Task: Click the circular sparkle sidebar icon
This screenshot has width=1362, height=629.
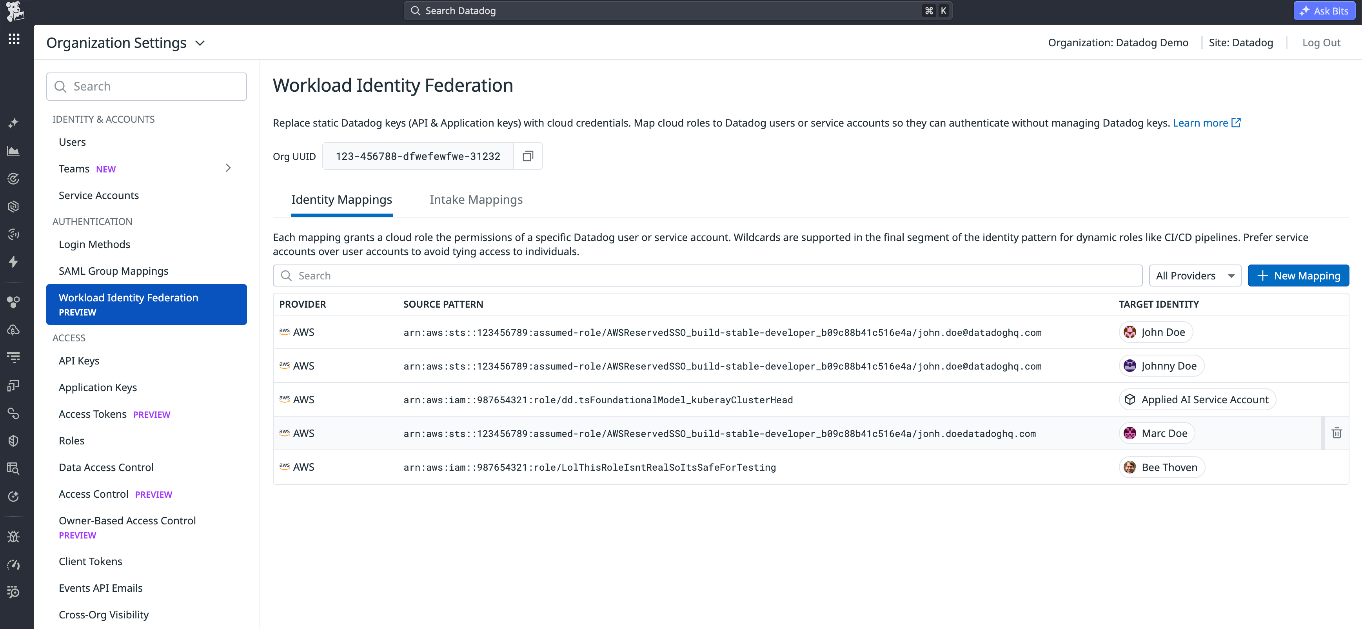Action: pyautogui.click(x=13, y=496)
